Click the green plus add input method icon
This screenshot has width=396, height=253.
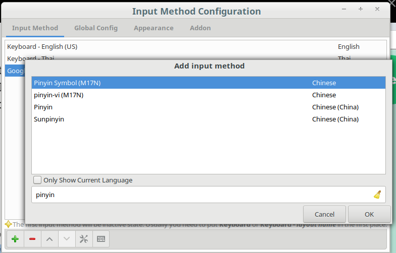tap(15, 239)
